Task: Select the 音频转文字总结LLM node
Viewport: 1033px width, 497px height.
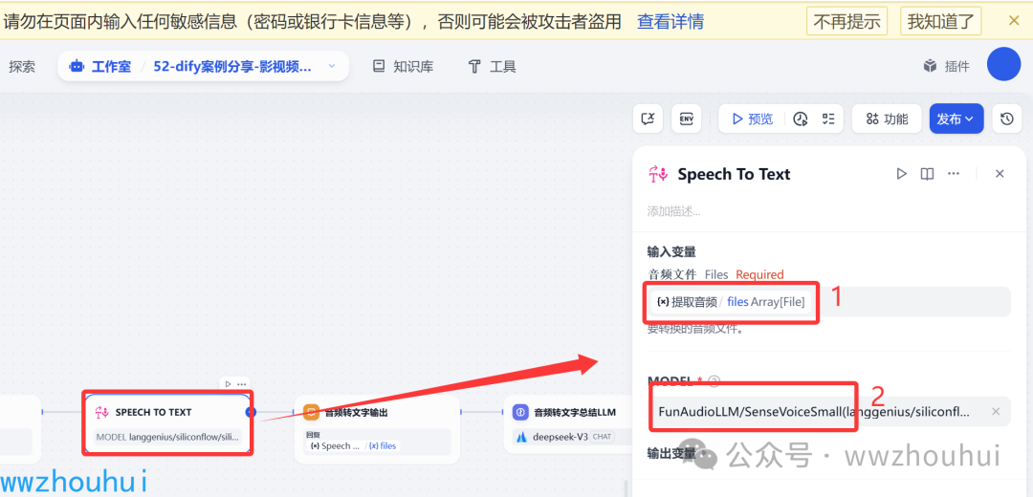Action: 568,424
